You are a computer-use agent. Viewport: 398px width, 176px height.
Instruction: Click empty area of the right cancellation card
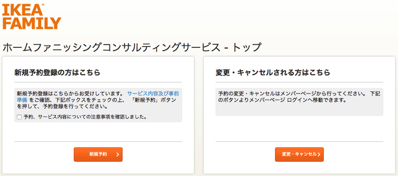tap(299, 128)
